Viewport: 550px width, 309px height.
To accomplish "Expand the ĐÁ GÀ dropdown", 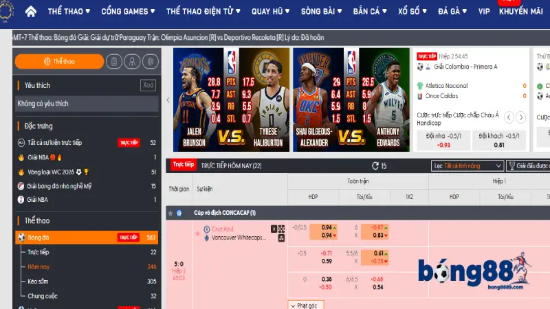I will [x=452, y=12].
